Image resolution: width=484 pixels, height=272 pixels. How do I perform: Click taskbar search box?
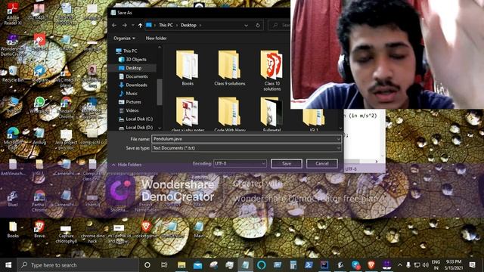78,265
